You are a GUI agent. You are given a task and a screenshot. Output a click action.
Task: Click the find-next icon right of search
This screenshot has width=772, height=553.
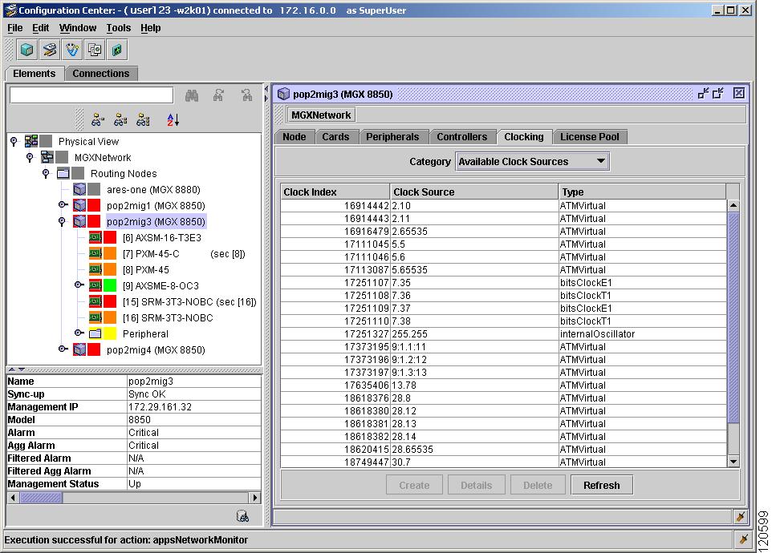246,95
